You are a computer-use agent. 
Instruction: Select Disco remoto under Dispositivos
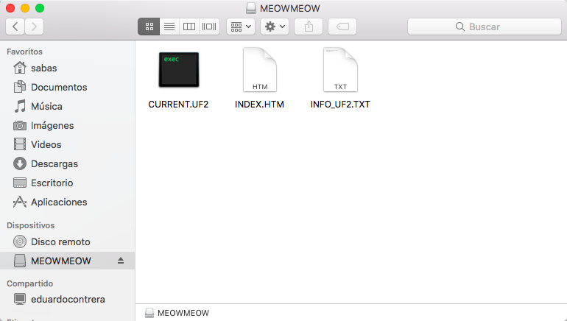click(67, 241)
